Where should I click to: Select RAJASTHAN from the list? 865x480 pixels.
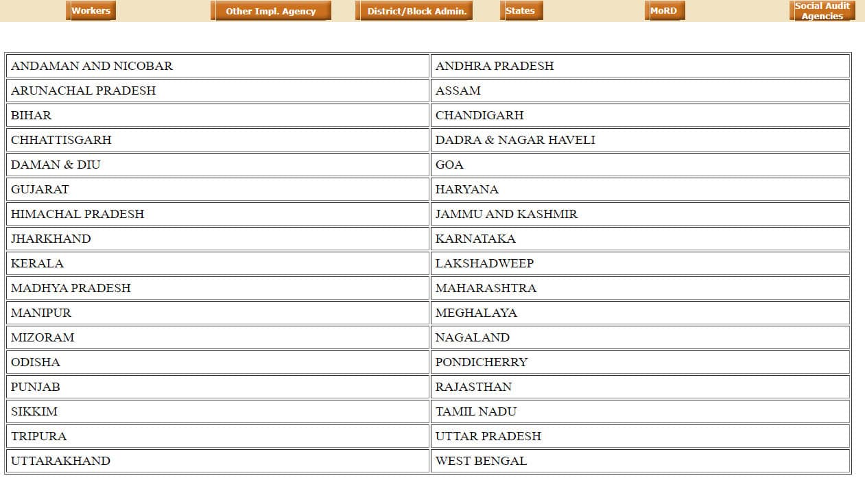coord(473,387)
